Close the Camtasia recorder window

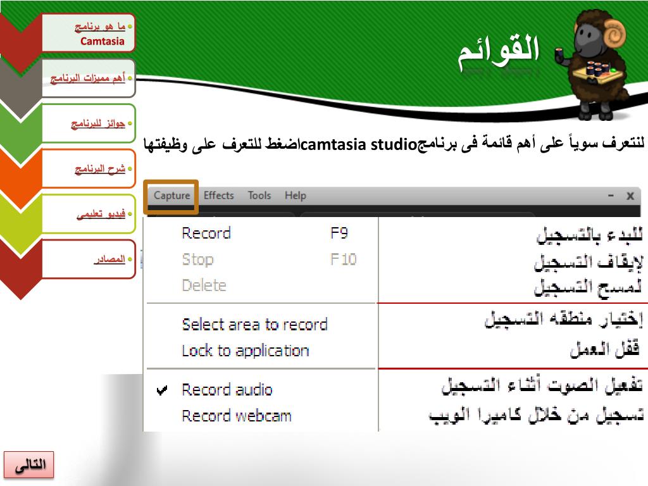point(630,196)
